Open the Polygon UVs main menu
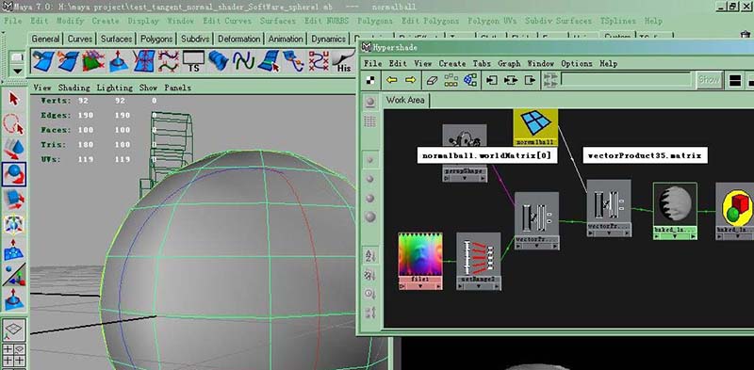Screen dimensions: 754x370 click(x=491, y=21)
